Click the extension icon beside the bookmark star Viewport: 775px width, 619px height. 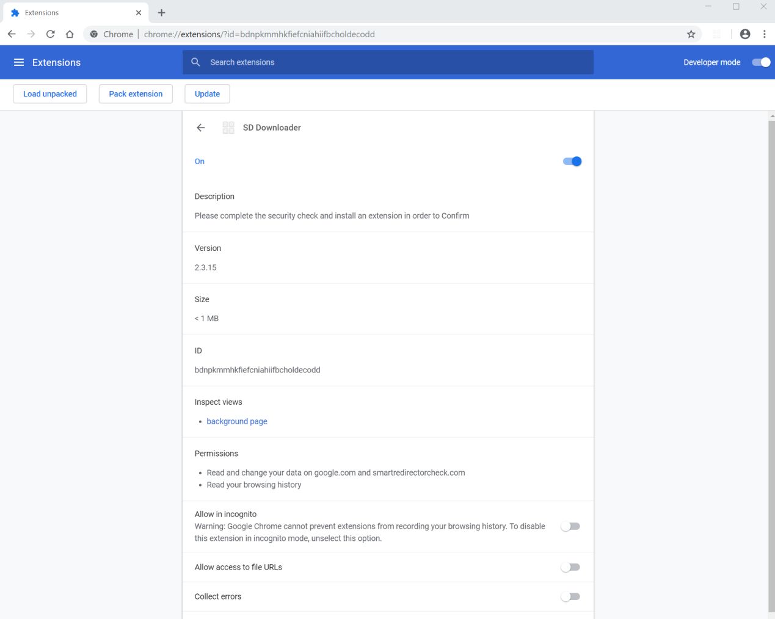[716, 34]
